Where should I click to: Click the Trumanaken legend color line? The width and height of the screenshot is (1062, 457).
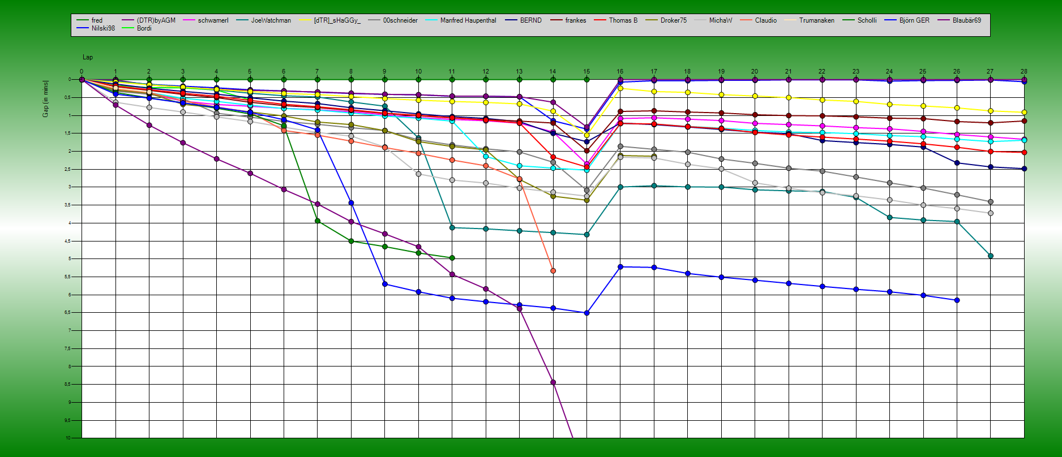coord(790,20)
